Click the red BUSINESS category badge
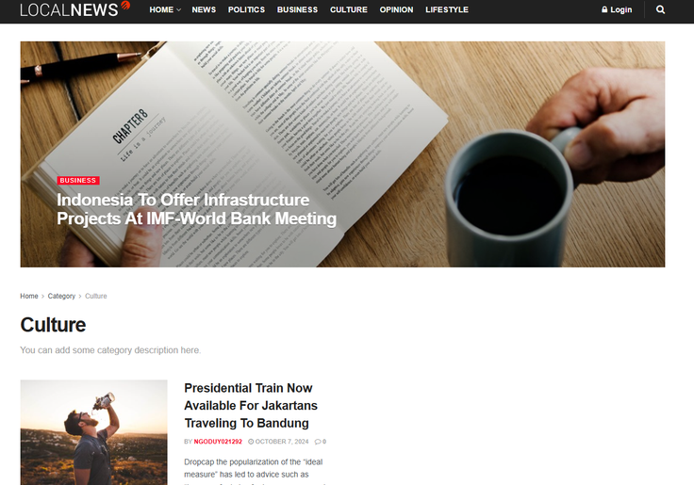 click(x=78, y=181)
